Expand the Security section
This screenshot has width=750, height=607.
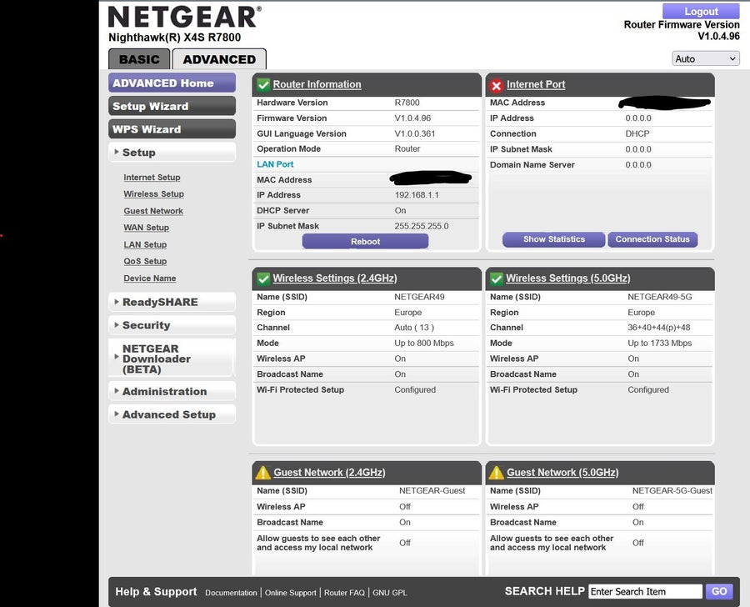(x=172, y=325)
